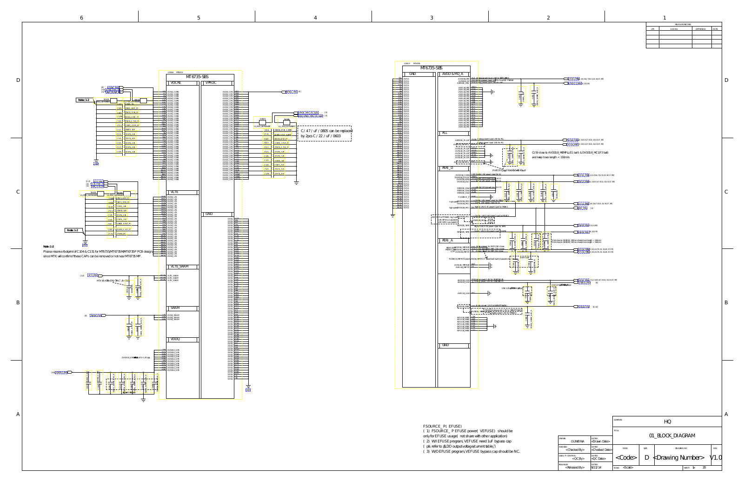Screen dimensions: 744x482
Task: Click the 'since MTK will confirm' note line
Action: pyautogui.click(x=92, y=256)
